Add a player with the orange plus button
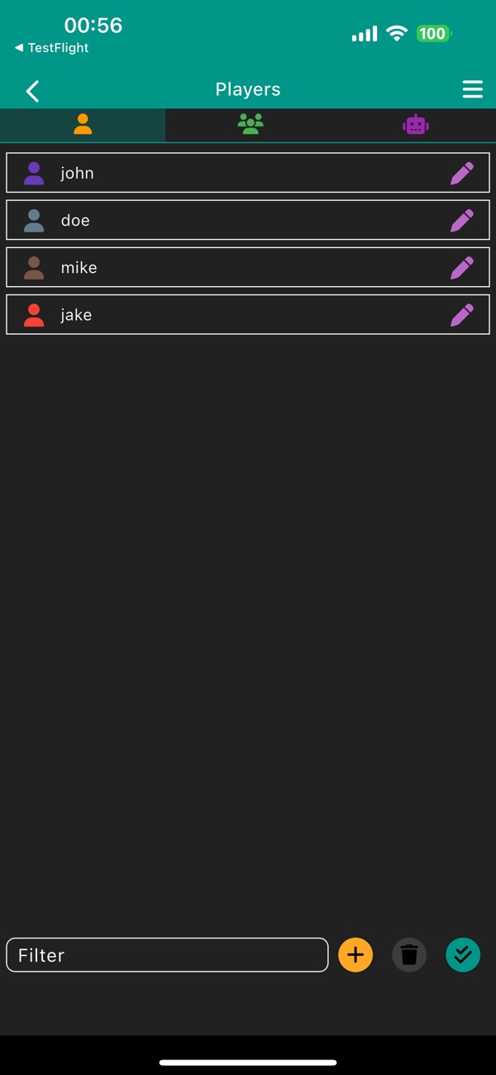This screenshot has width=496, height=1075. pyautogui.click(x=355, y=955)
